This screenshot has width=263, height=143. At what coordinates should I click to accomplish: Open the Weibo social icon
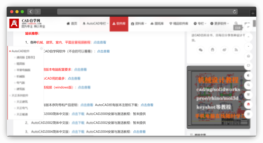(224, 50)
